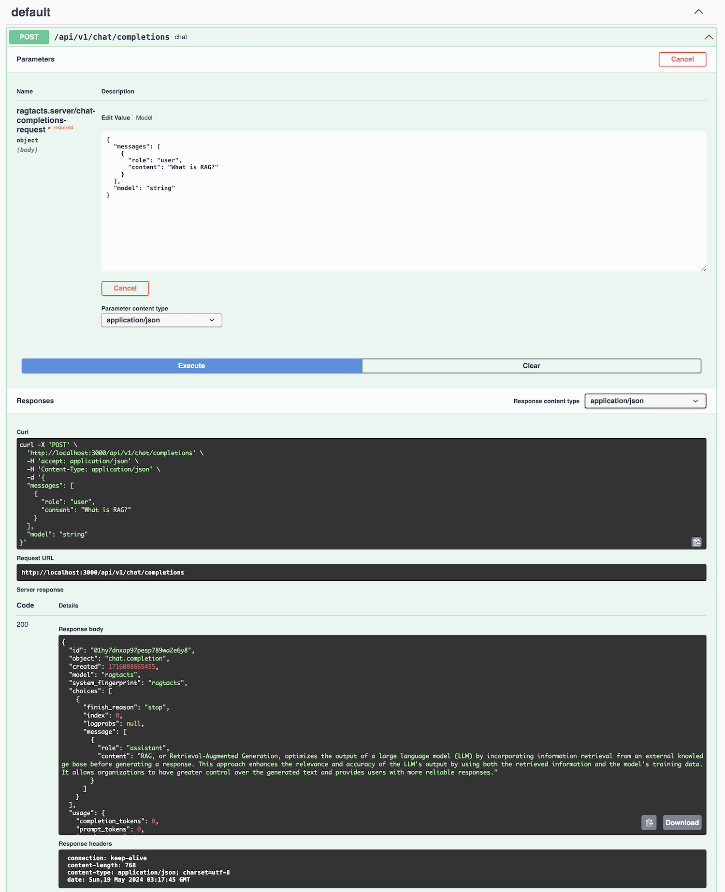
Task: Click the Server response label
Action: (40, 590)
